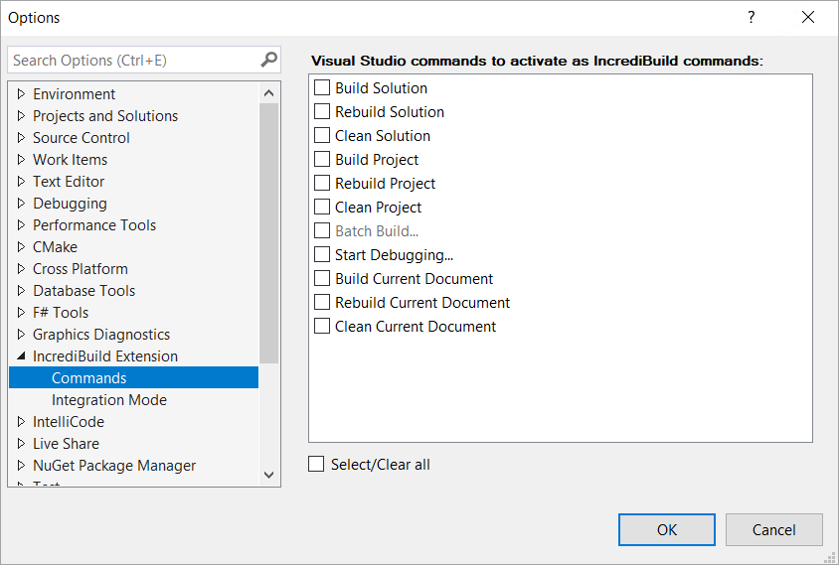The width and height of the screenshot is (839, 565).
Task: Click the Cancel button
Action: point(773,530)
